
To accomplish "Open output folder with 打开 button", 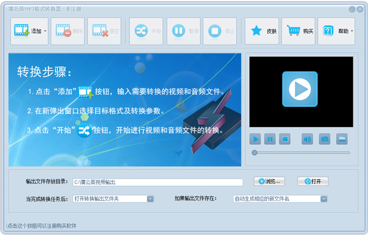I will coord(313,181).
